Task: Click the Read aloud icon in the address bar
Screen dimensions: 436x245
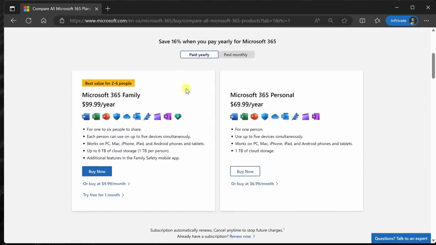Action: (x=317, y=21)
